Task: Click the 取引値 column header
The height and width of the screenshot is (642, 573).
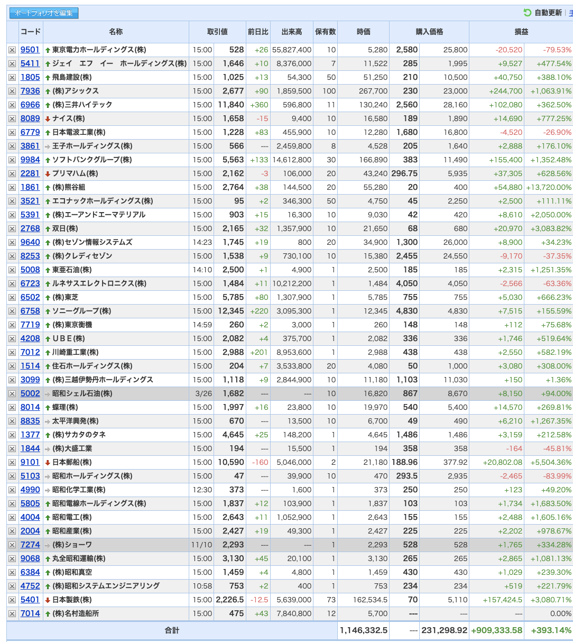Action: coord(217,32)
